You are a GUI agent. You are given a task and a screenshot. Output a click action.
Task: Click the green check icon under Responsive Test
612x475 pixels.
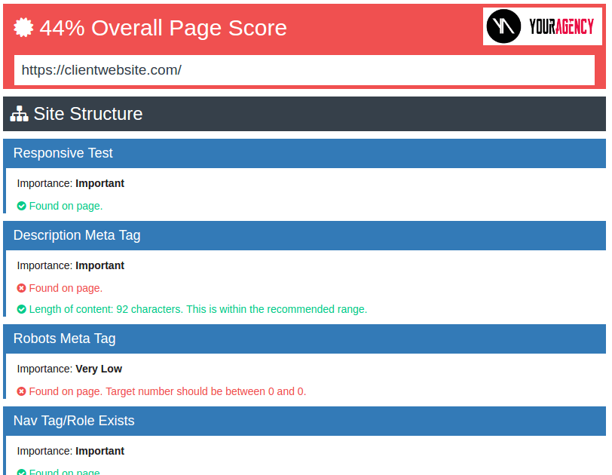tap(22, 206)
